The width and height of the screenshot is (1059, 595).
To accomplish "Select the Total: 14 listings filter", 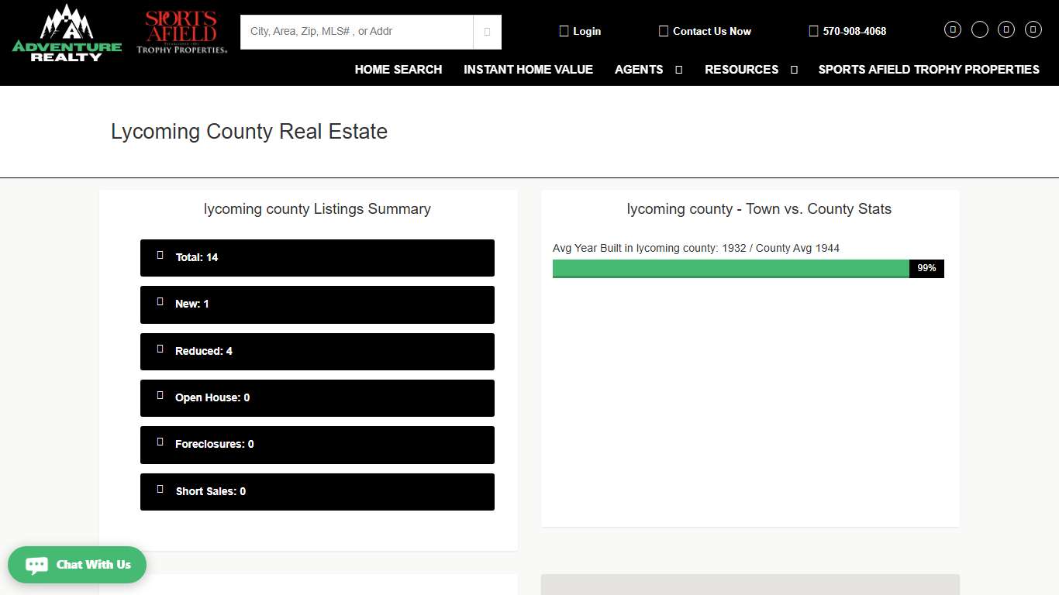I will [317, 257].
